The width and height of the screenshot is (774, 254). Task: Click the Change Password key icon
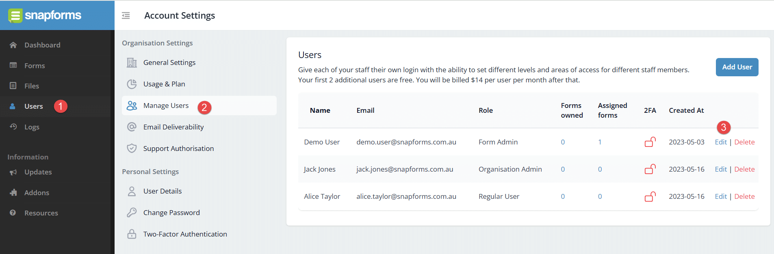coord(132,213)
